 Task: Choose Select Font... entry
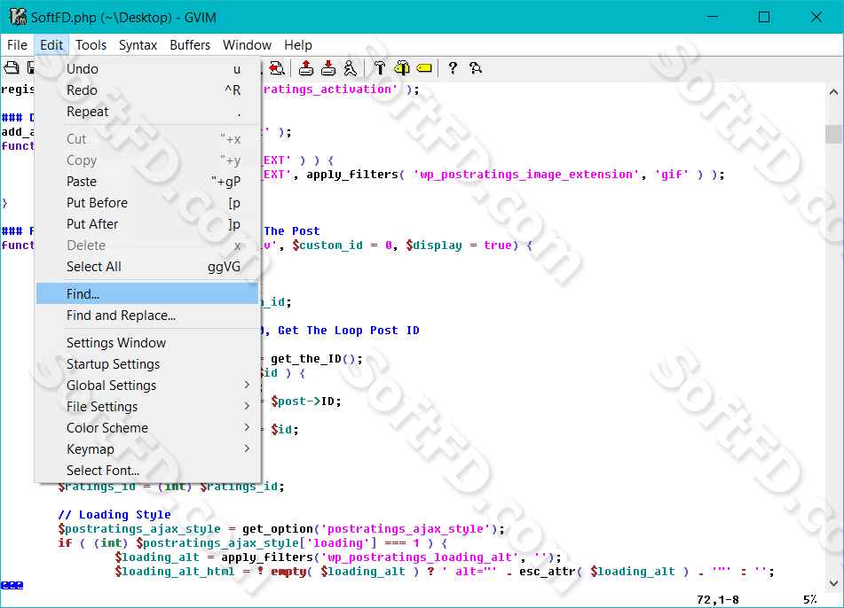tap(147, 471)
